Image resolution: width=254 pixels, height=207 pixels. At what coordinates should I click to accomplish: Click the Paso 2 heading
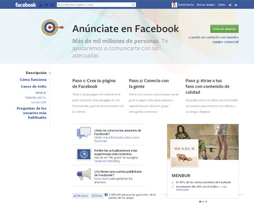coord(149,83)
